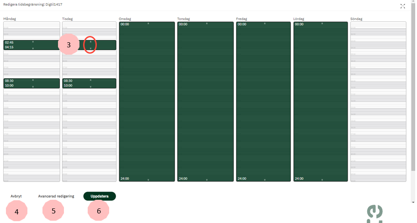Click the 24:00 end time on Lördag
Image resolution: width=417 pixels, height=223 pixels.
point(299,179)
